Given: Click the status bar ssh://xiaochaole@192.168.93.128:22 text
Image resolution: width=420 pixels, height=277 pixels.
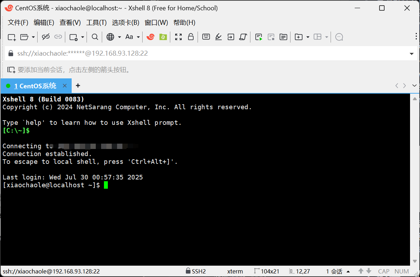Looking at the screenshot, I should [x=51, y=271].
